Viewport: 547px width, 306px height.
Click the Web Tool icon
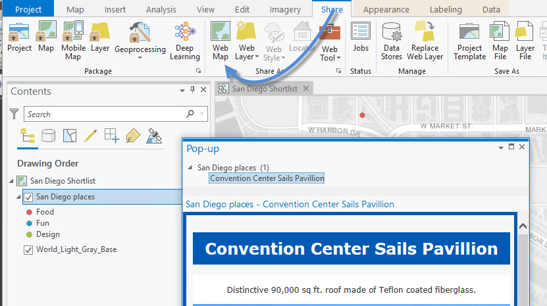coord(330,33)
